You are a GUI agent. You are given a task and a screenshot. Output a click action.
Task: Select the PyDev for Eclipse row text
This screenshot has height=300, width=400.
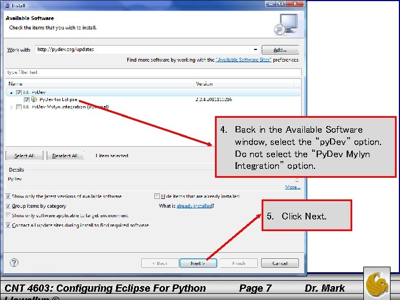point(58,99)
